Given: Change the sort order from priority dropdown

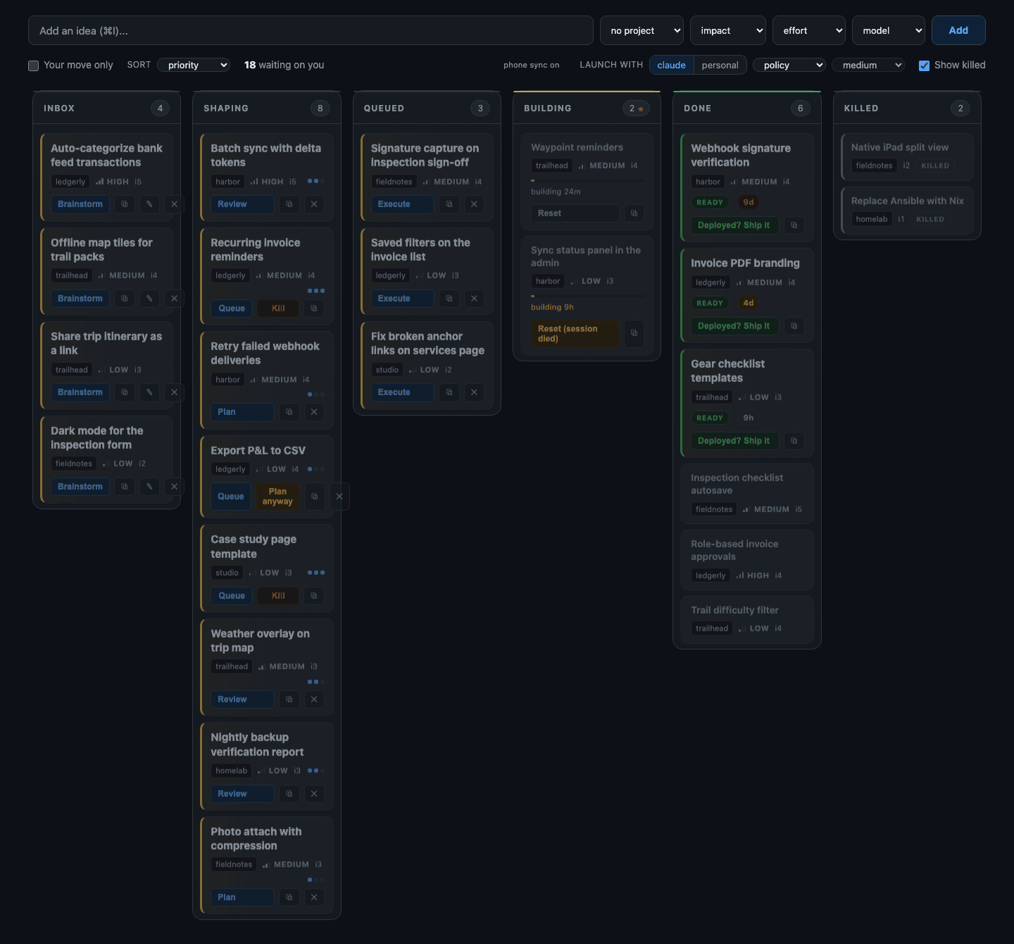Looking at the screenshot, I should 194,65.
